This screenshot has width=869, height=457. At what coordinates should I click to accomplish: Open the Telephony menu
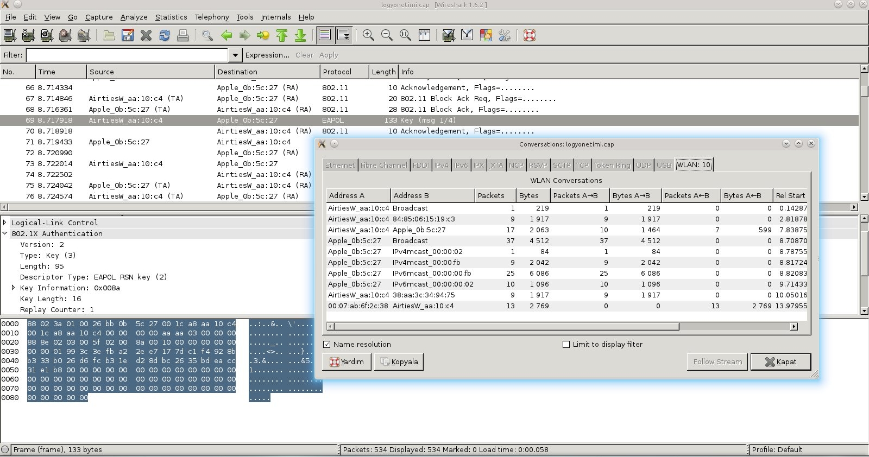(212, 17)
